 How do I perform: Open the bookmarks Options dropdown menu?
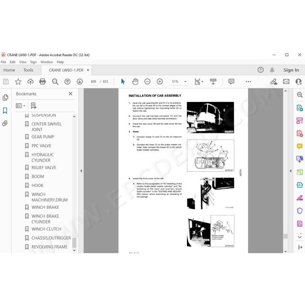click(20, 106)
